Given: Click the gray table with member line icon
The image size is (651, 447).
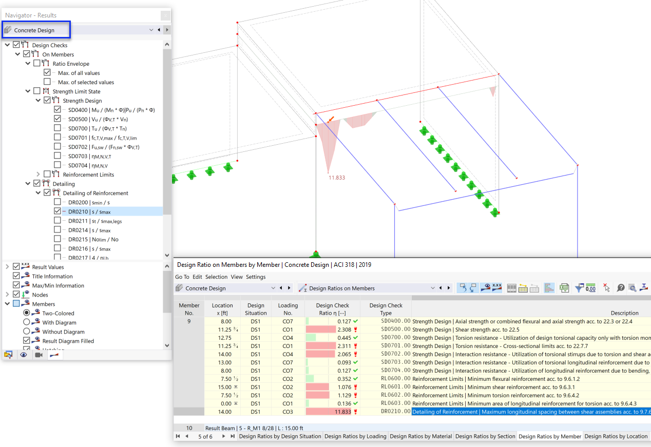Looking at the screenshot, I should [x=534, y=288].
